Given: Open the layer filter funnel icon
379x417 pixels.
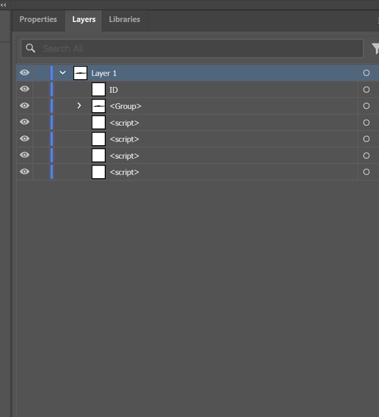Looking at the screenshot, I should pos(375,48).
